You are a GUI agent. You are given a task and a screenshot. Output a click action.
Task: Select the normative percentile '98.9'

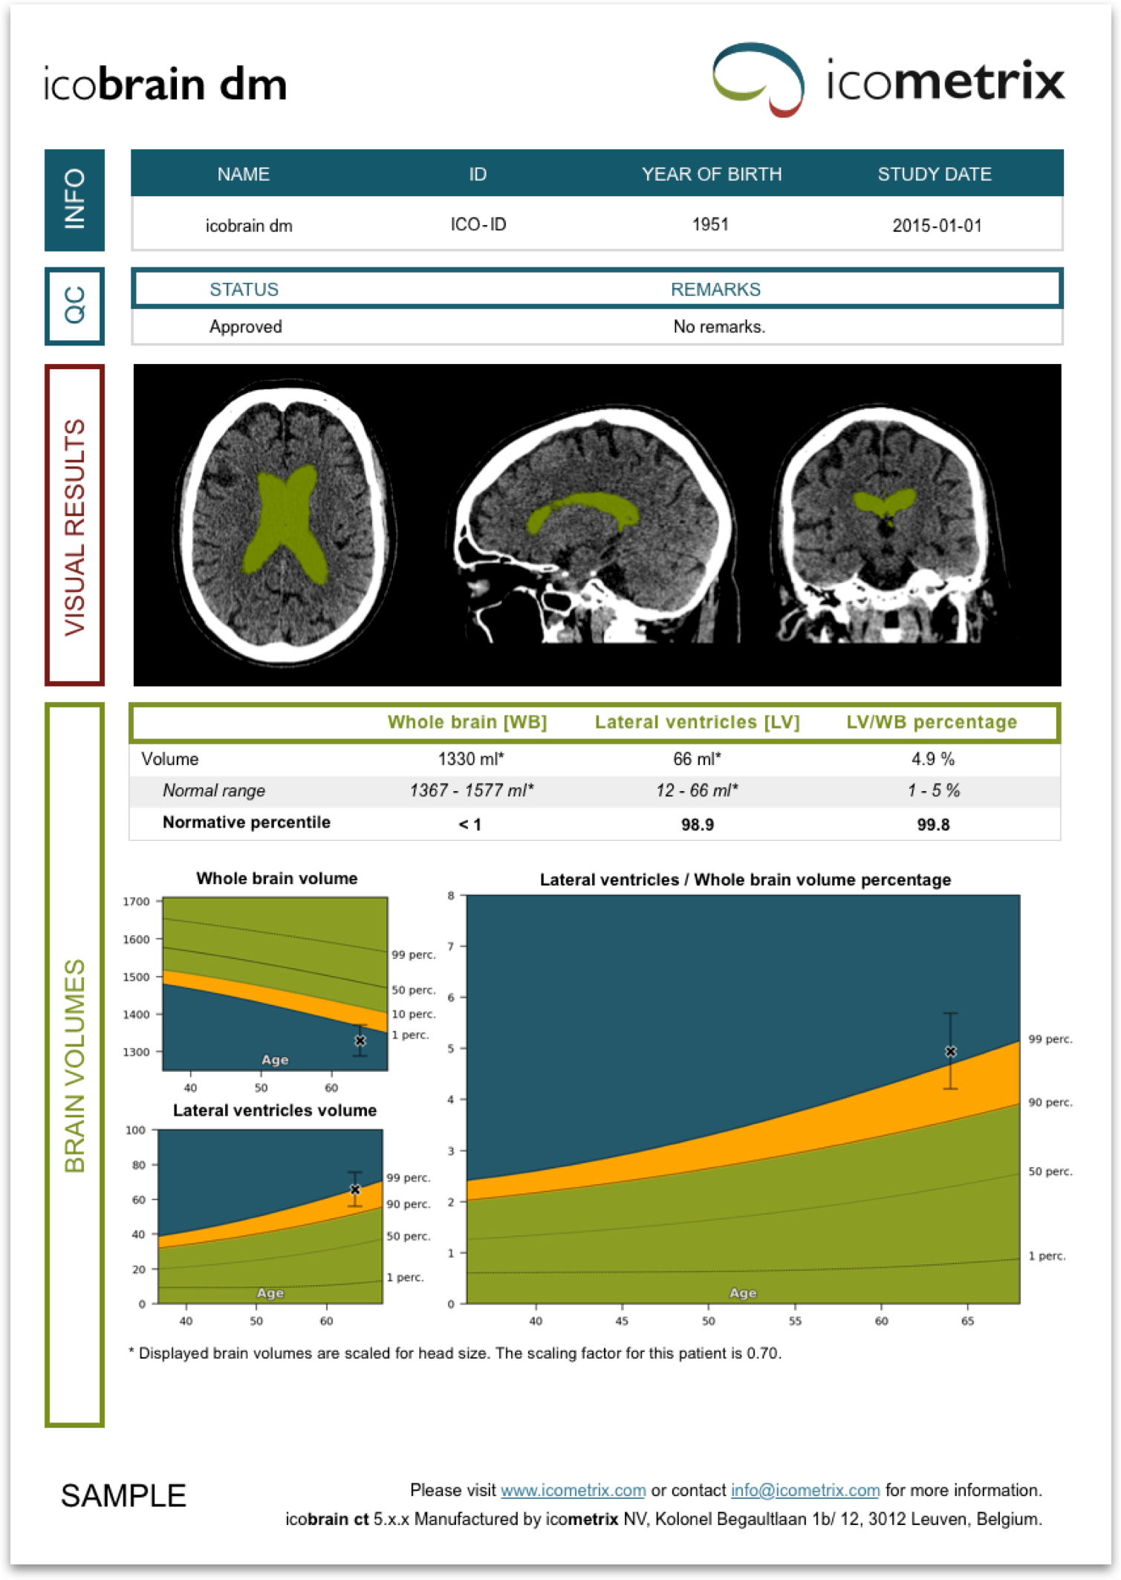698,825
